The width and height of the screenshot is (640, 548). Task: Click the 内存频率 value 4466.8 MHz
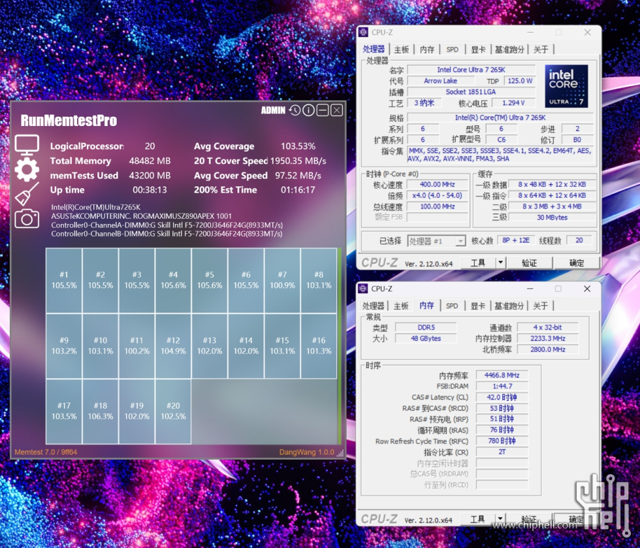502,375
